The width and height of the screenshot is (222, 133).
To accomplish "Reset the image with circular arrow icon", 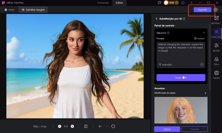I will (113, 126).
